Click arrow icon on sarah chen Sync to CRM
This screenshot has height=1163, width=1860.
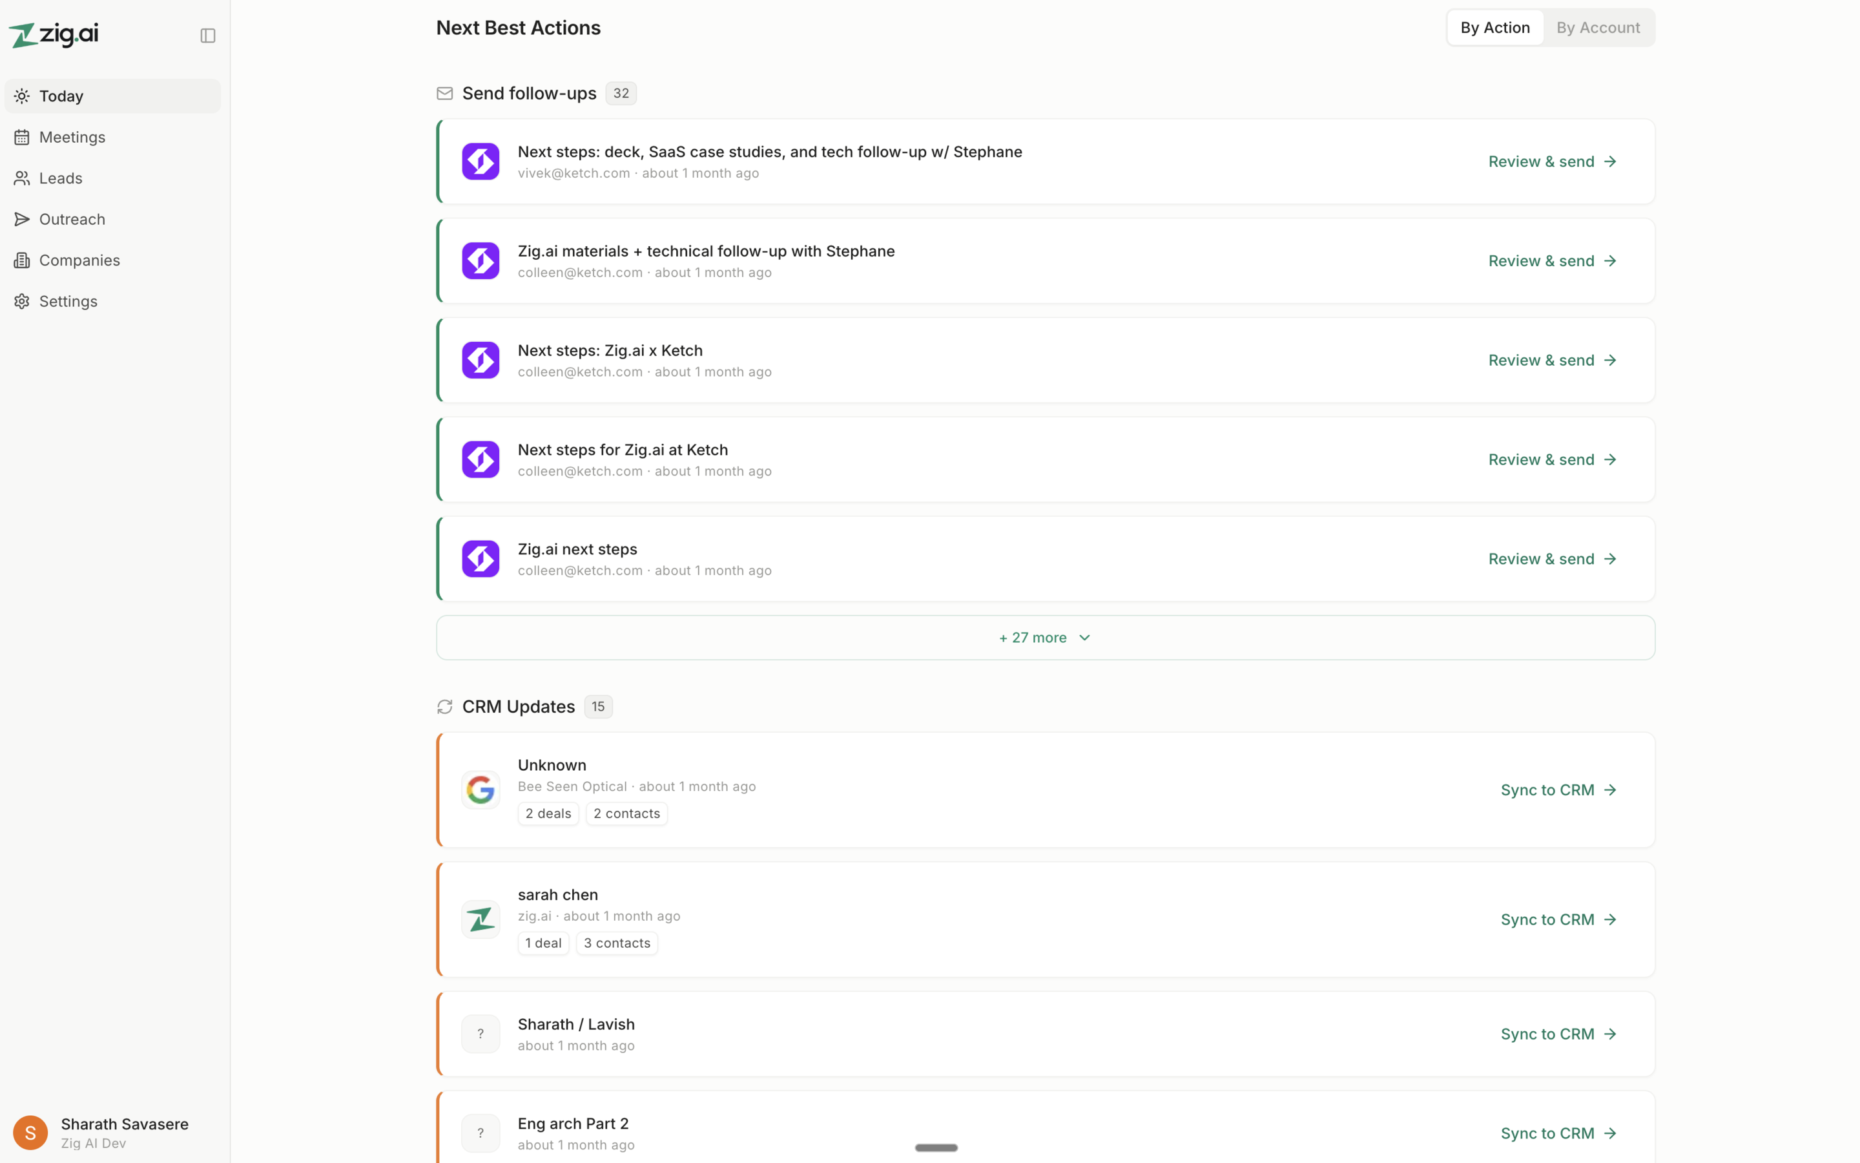pyautogui.click(x=1610, y=919)
